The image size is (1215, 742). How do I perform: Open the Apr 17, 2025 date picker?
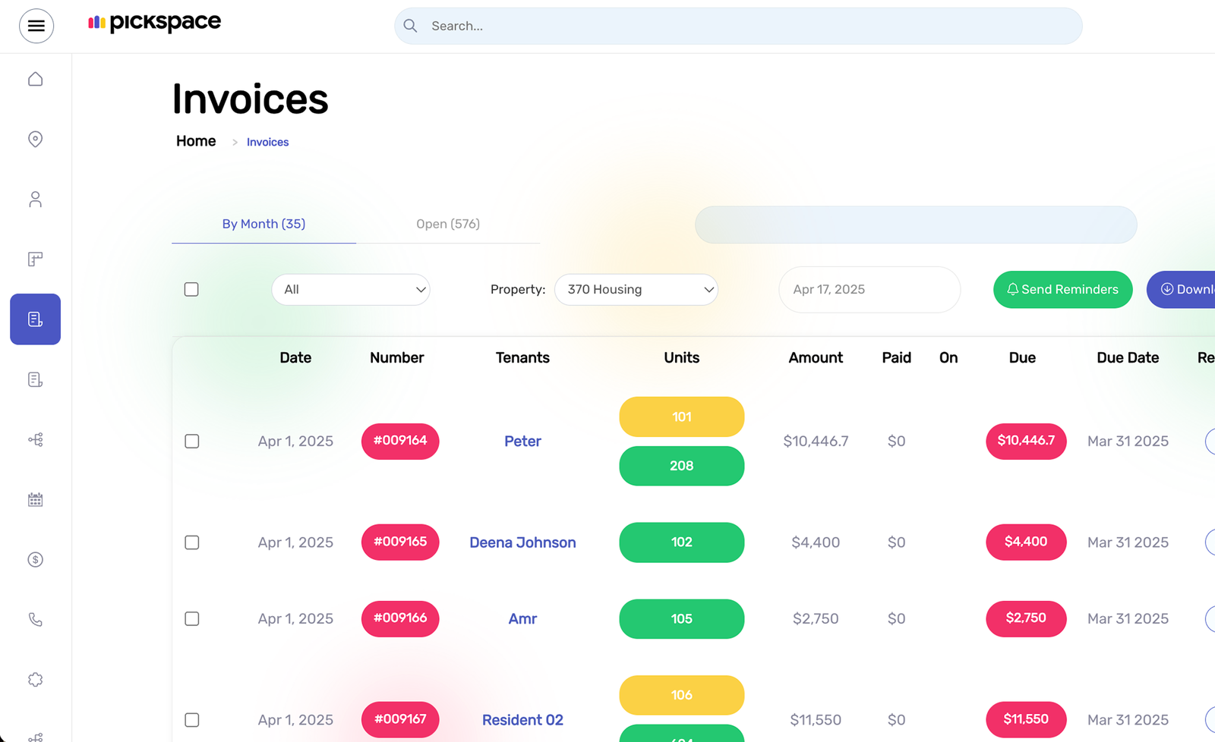click(x=869, y=289)
